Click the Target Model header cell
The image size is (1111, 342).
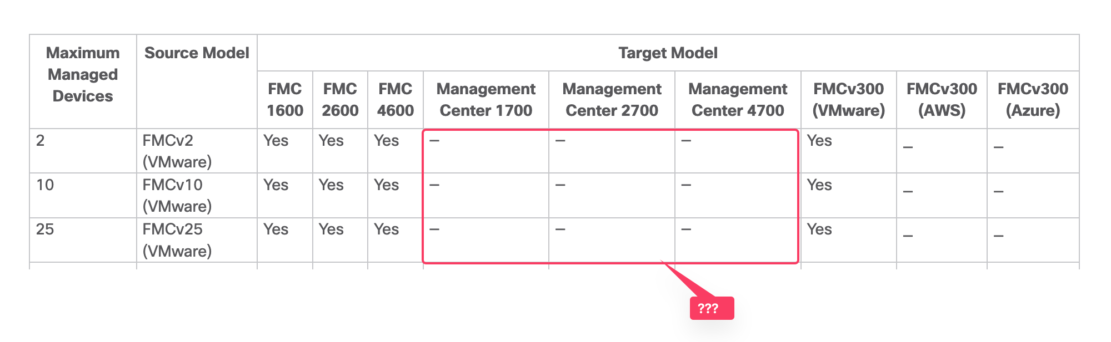coord(668,53)
